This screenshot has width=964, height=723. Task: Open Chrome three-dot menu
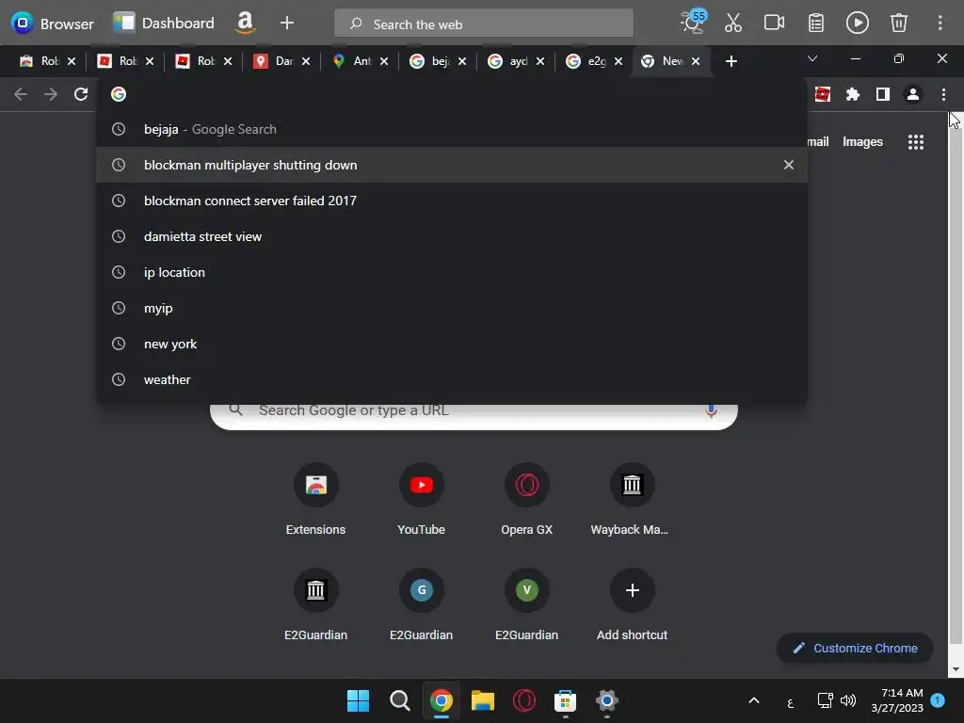point(943,94)
